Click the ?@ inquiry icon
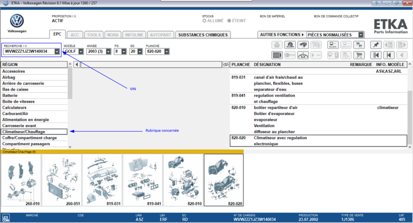The height and width of the screenshot is (223, 413). (316, 45)
